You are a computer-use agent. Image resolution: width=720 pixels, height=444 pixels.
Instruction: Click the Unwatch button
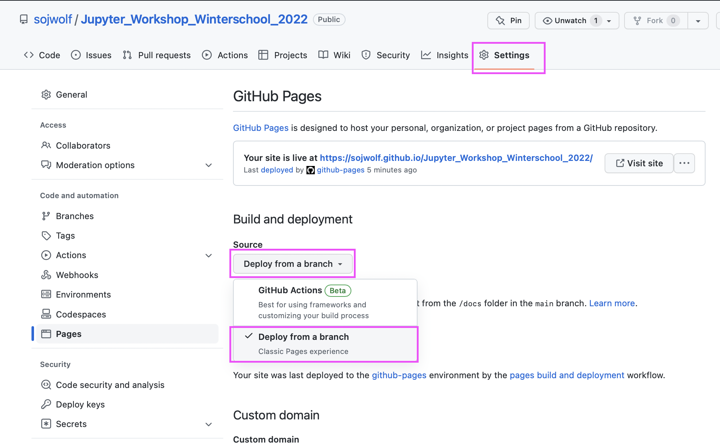[570, 21]
